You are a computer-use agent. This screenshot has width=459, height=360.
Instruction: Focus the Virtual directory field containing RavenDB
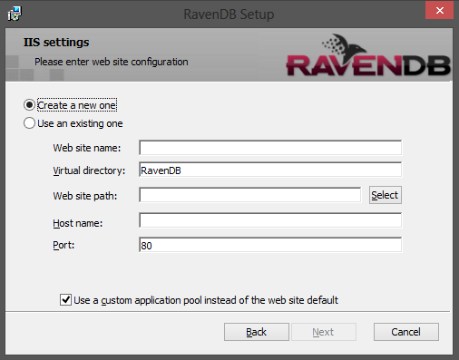(x=270, y=170)
